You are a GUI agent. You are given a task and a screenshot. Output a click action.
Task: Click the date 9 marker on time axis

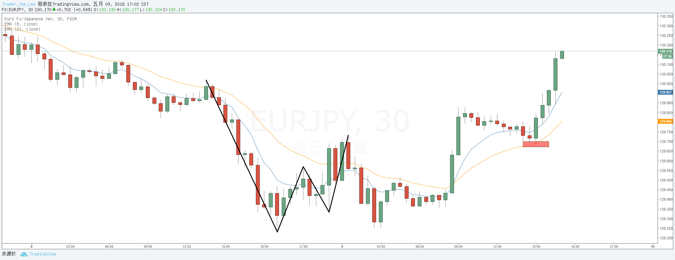342,247
